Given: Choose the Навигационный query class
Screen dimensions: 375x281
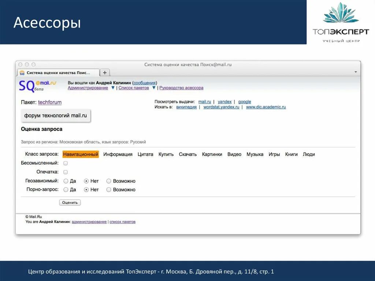Looking at the screenshot, I should 81,154.
